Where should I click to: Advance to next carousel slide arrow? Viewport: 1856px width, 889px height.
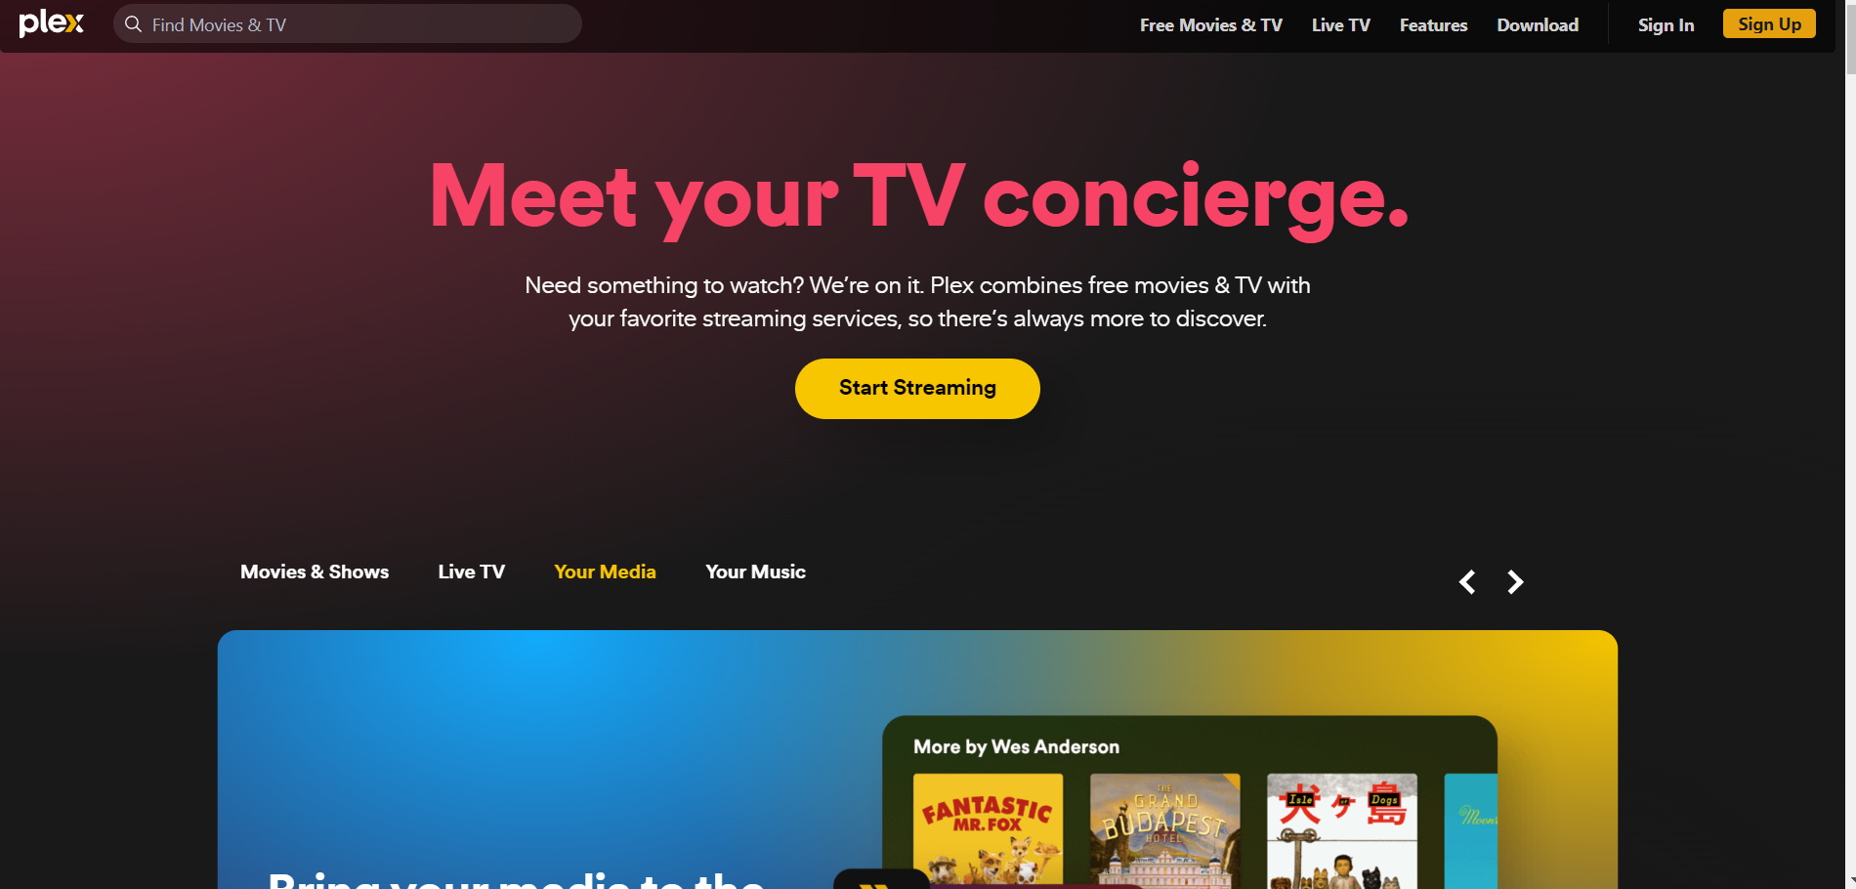click(1515, 582)
